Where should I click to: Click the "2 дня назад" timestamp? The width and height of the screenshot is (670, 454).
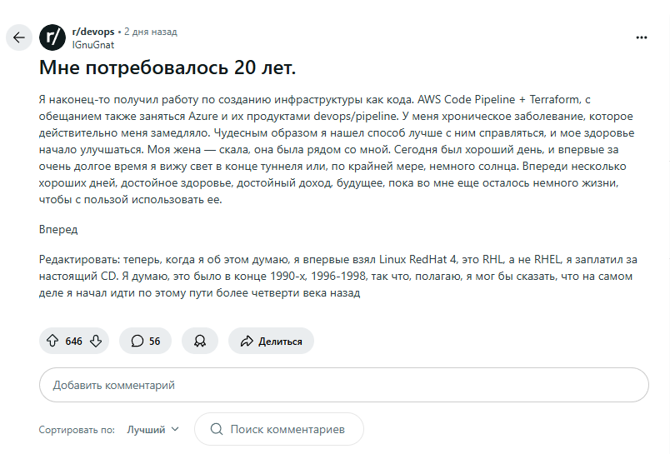(x=150, y=32)
